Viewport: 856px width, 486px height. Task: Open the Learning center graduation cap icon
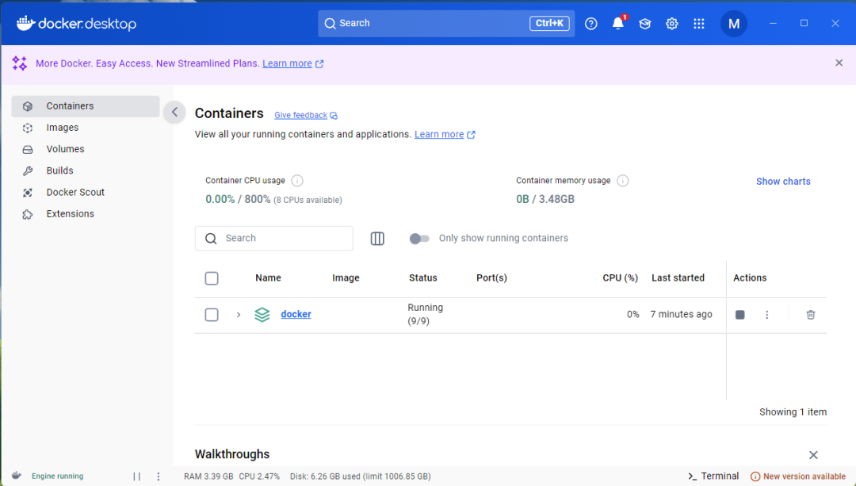[x=644, y=24]
